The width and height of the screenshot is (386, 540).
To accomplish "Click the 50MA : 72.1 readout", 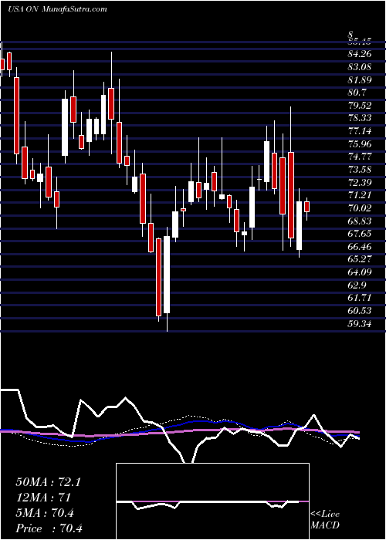I will click(48, 482).
